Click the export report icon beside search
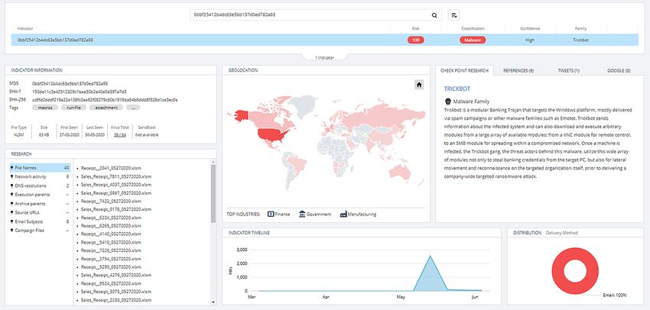 [x=454, y=15]
